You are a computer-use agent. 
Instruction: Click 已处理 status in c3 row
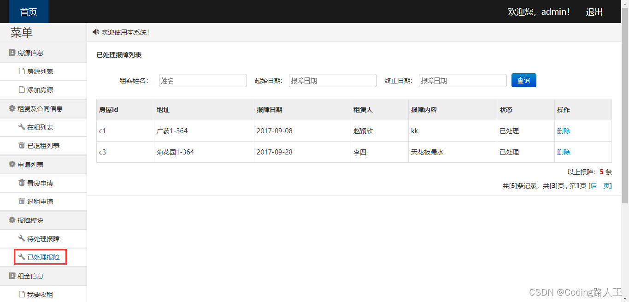[509, 152]
